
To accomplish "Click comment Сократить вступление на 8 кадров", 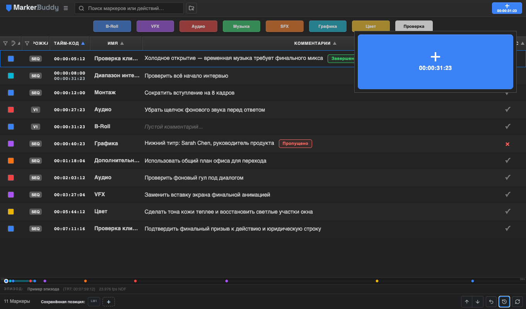I will click(190, 93).
